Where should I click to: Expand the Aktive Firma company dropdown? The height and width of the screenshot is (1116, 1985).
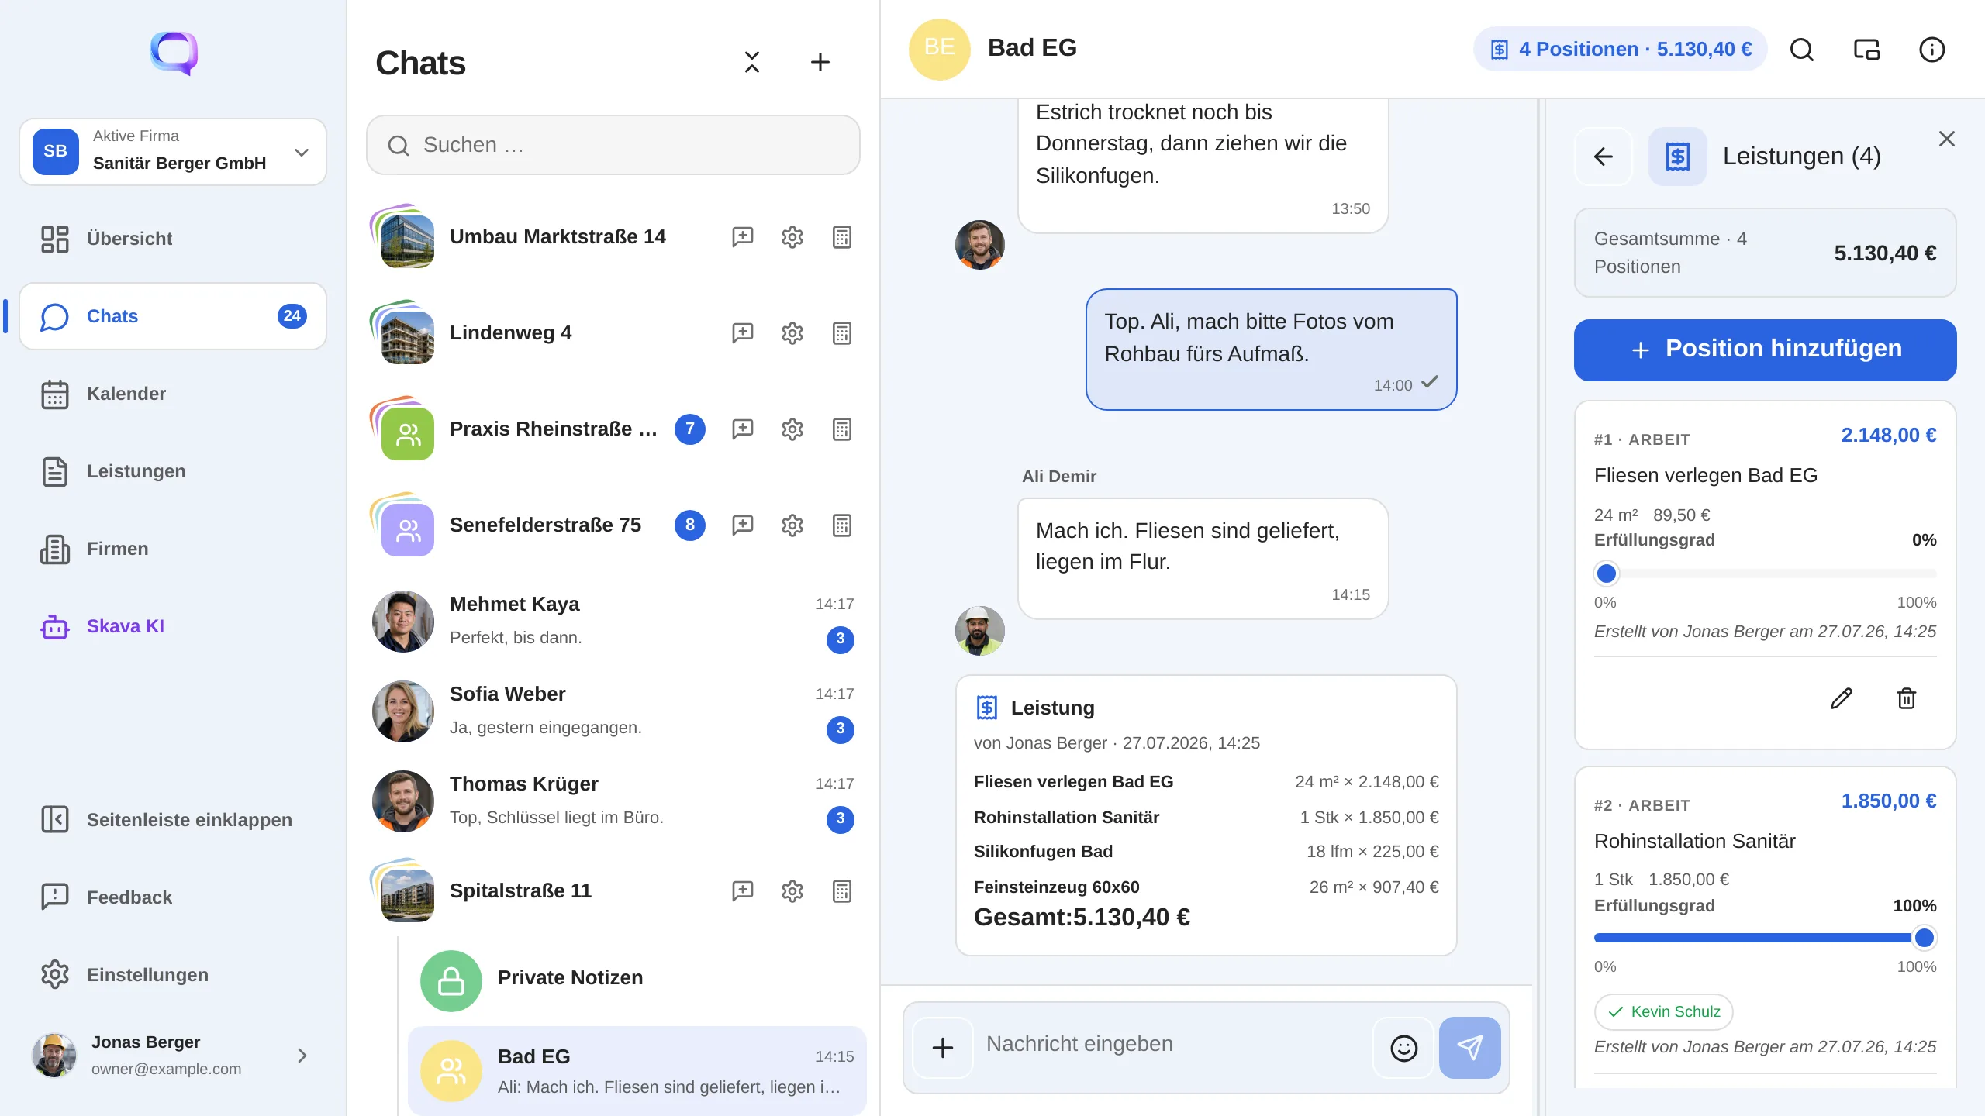173,152
